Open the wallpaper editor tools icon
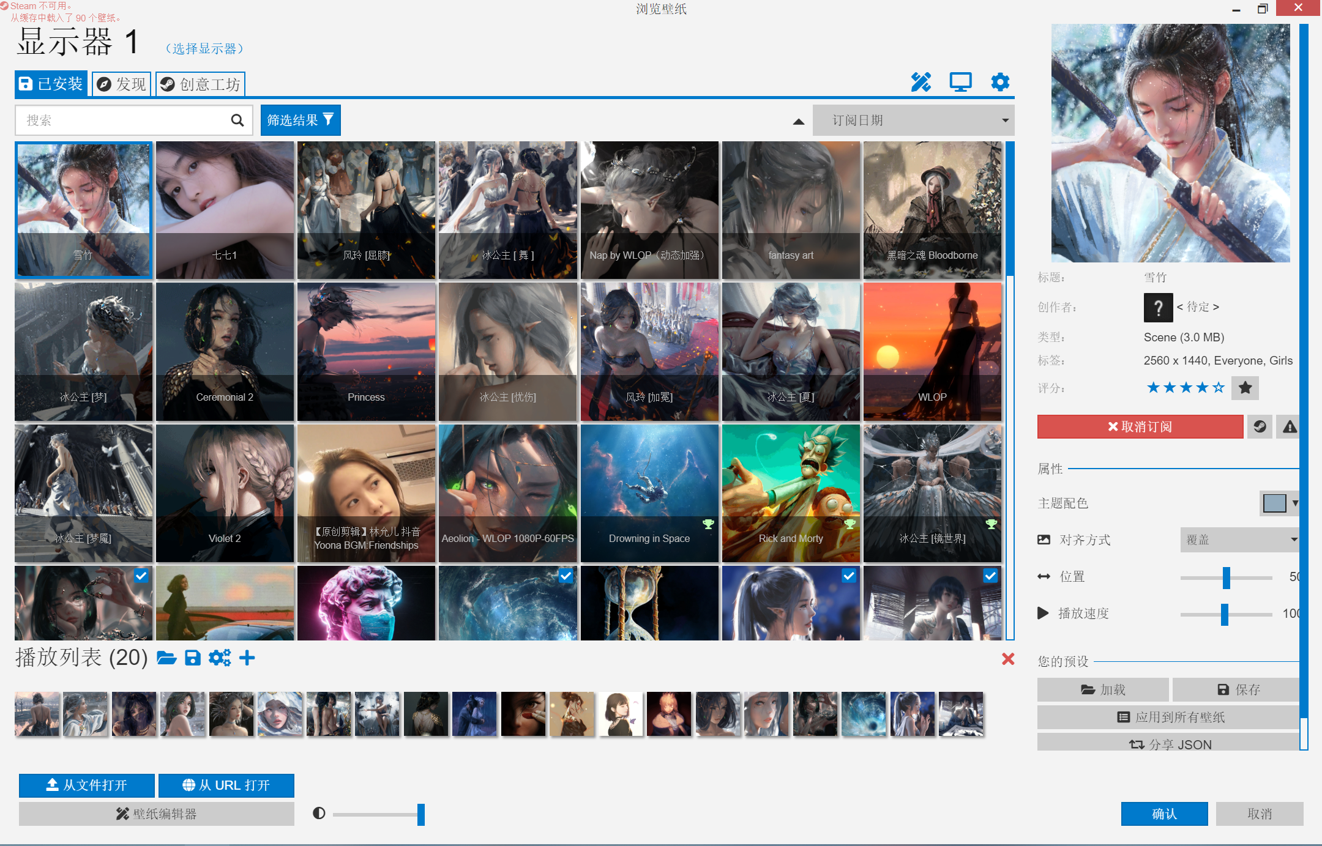 click(921, 82)
